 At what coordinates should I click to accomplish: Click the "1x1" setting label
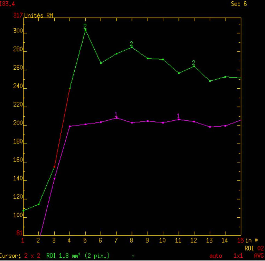[238, 256]
